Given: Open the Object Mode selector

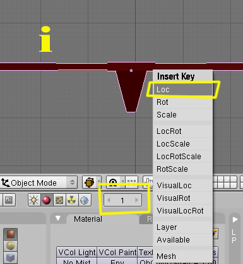Looking at the screenshot, I should [x=39, y=183].
